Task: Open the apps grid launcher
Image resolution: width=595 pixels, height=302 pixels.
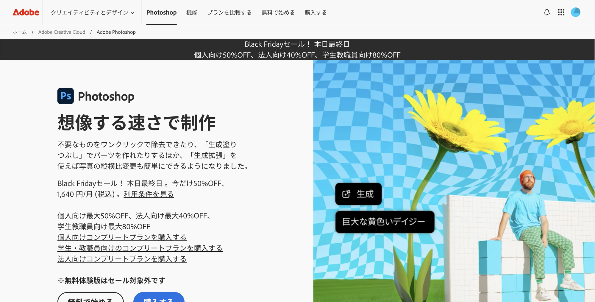Action: [x=561, y=12]
